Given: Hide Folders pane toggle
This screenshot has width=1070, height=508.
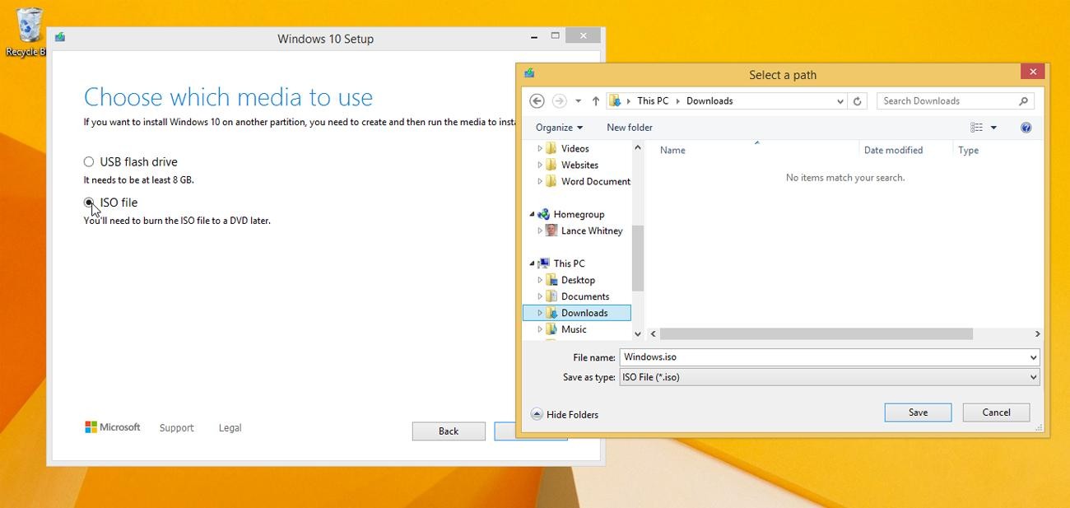Looking at the screenshot, I should [565, 414].
